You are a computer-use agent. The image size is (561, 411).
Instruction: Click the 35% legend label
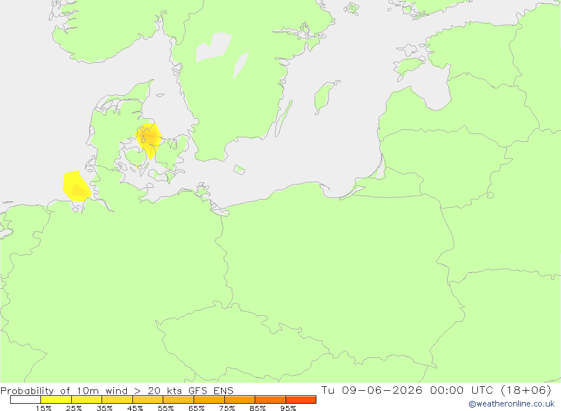104,408
